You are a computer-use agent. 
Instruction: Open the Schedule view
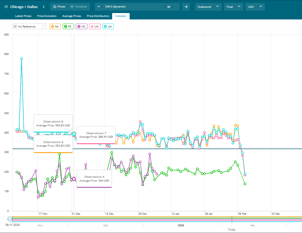click(x=79, y=7)
